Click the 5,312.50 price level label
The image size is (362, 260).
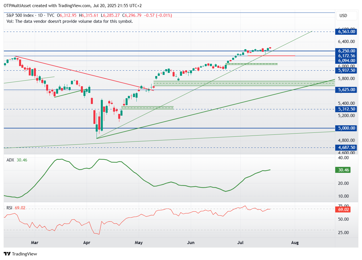coord(346,109)
